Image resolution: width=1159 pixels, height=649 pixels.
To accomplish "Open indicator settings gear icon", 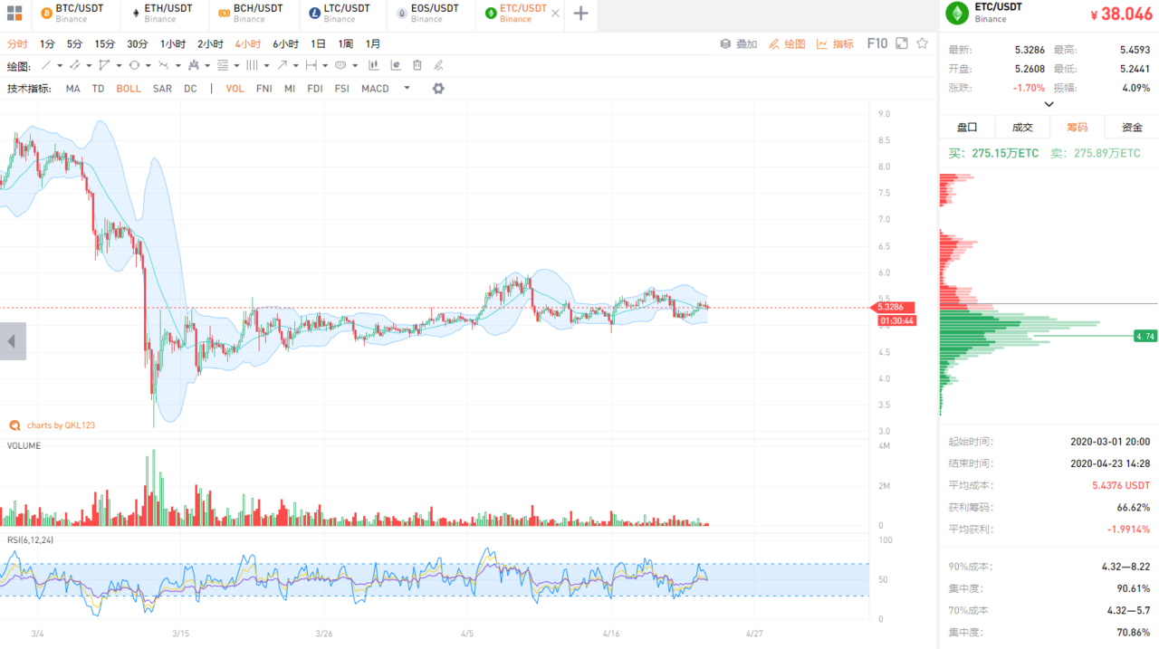I will (x=438, y=89).
